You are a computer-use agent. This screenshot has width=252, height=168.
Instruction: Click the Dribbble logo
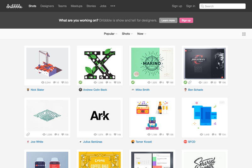click(14, 6)
